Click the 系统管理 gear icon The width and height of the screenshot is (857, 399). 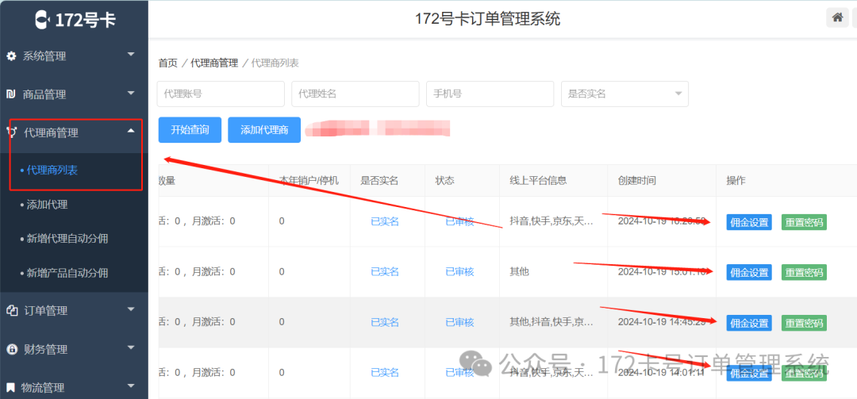point(11,56)
